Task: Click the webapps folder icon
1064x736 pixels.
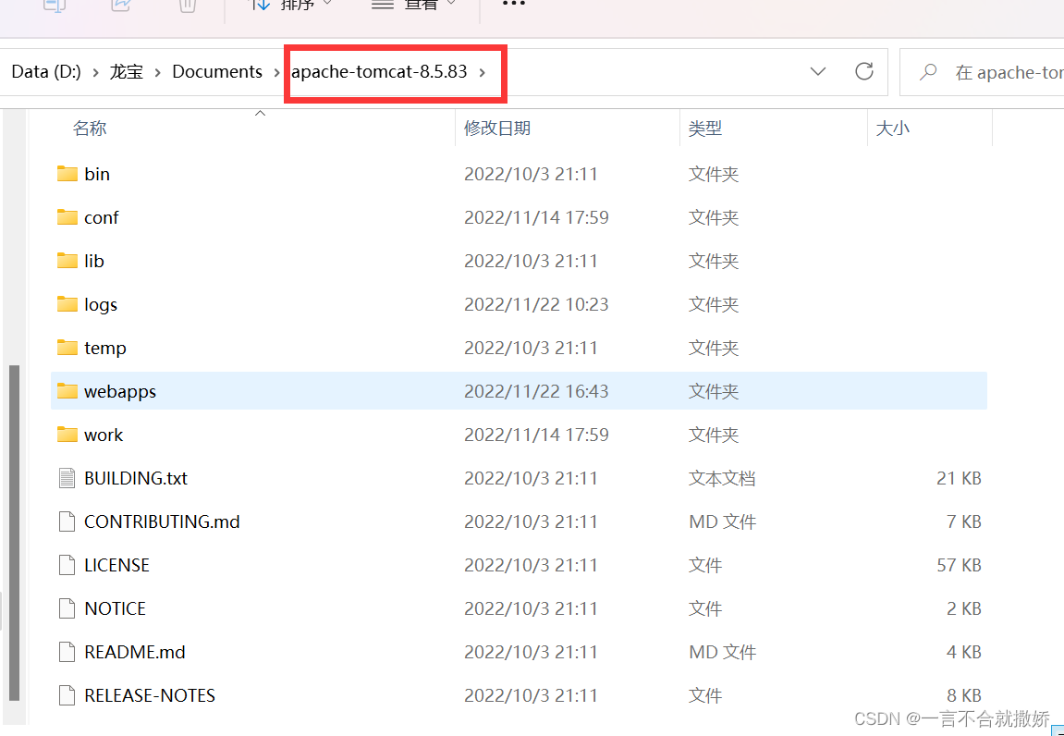Action: 67,391
